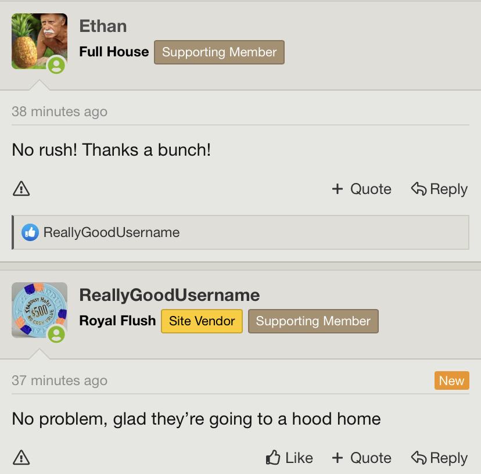
Task: Click ReallyGoodUsername's Supporting Member badge
Action: (313, 321)
